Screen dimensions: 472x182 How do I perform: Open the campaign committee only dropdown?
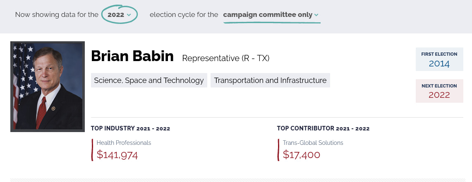(271, 14)
